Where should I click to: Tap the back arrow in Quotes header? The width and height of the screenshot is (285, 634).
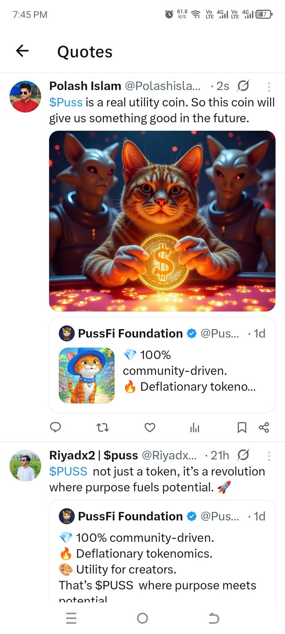pyautogui.click(x=22, y=51)
